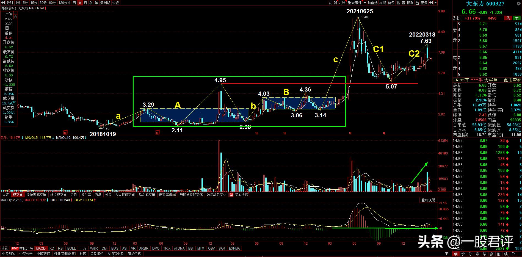Open the dropdown arrow at toolbar far right

coord(436,3)
